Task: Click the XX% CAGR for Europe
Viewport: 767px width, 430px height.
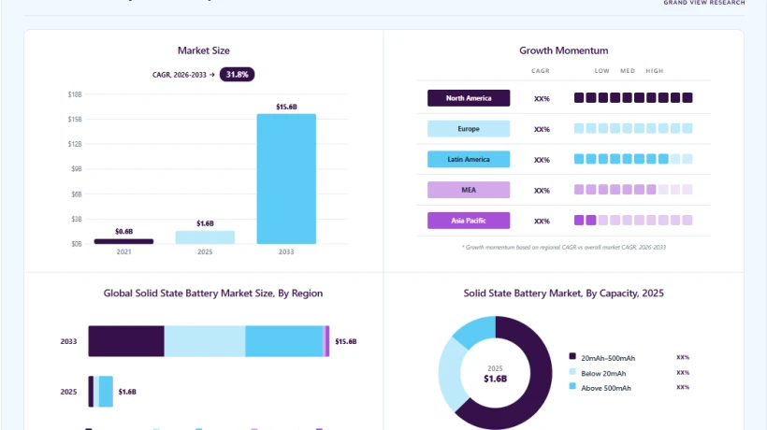Action: (542, 130)
